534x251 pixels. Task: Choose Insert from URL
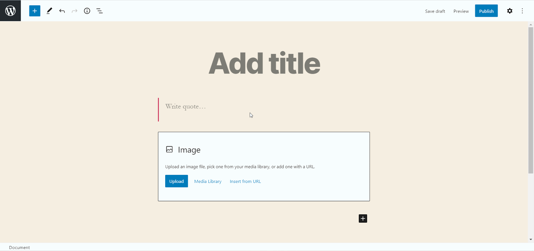tap(245, 181)
